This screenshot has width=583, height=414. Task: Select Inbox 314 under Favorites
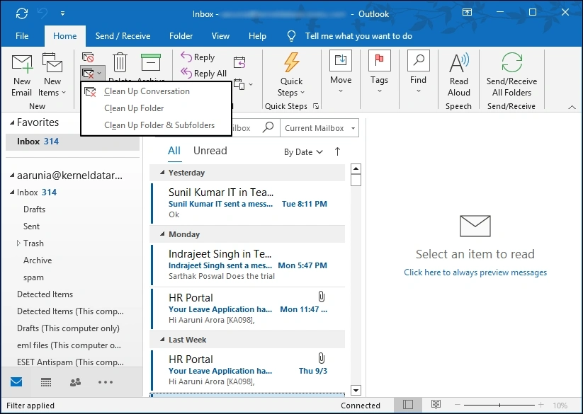click(72, 142)
